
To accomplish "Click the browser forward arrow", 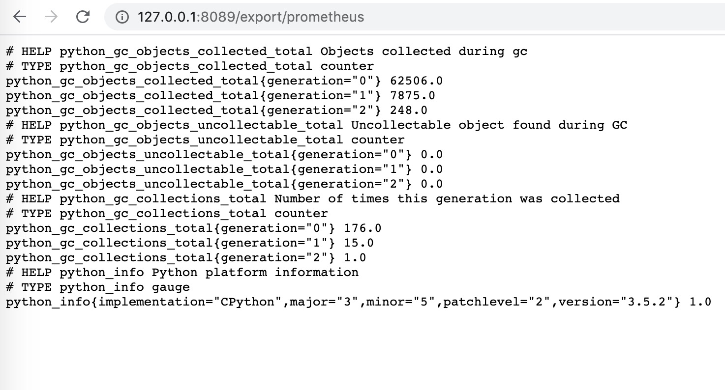I will click(51, 17).
